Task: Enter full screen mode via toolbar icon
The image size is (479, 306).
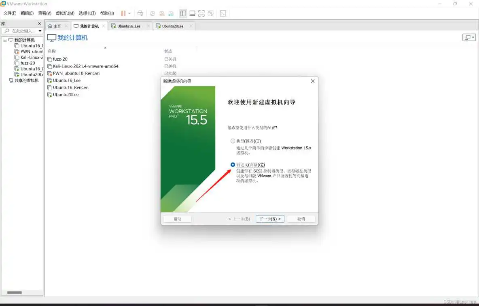Action: (x=201, y=13)
